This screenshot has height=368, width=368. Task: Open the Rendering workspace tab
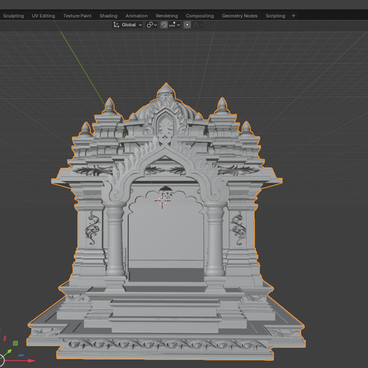coord(167,16)
